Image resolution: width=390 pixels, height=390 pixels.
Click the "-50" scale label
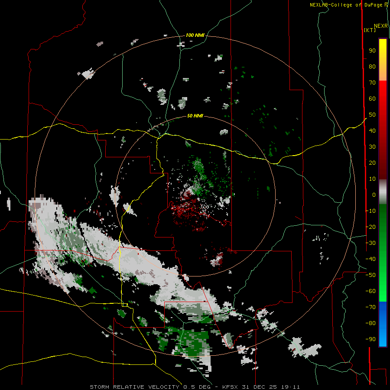[x=370, y=275]
